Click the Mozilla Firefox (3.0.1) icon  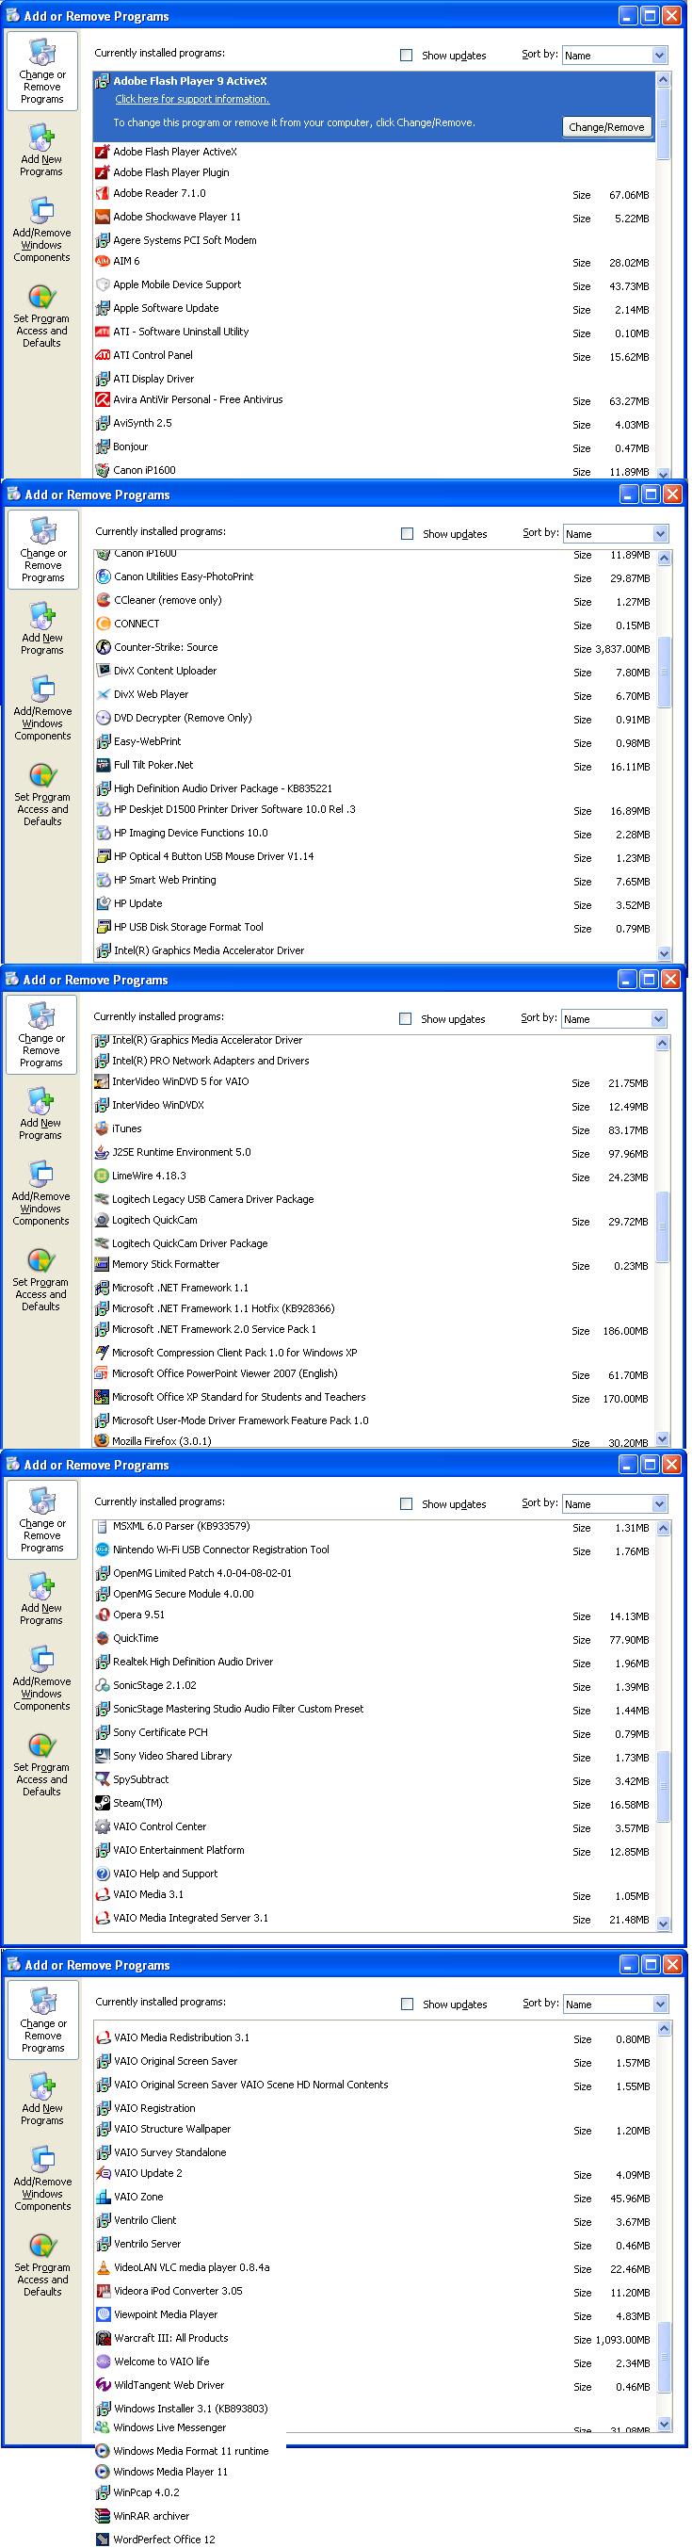point(101,1442)
